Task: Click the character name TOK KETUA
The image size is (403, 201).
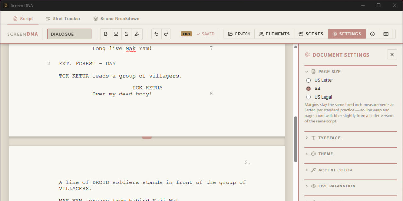Action: point(147,88)
